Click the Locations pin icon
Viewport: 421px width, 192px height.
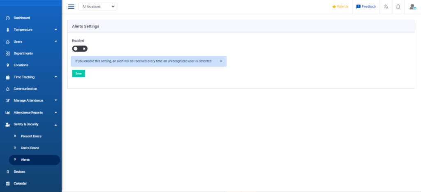pos(8,65)
